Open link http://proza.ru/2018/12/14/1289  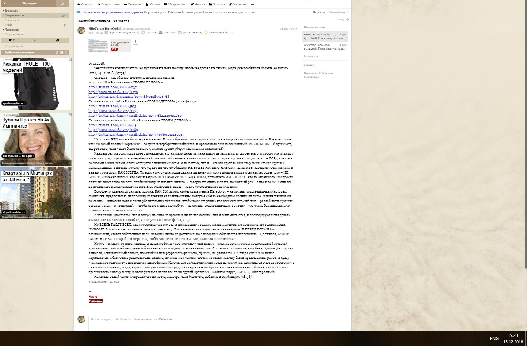113,130
